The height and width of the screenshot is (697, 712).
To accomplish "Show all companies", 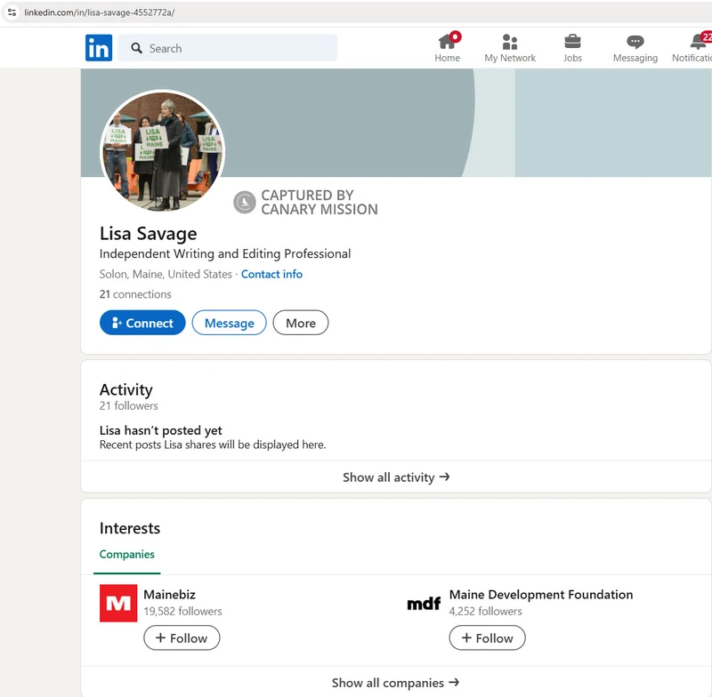I will pyautogui.click(x=395, y=683).
